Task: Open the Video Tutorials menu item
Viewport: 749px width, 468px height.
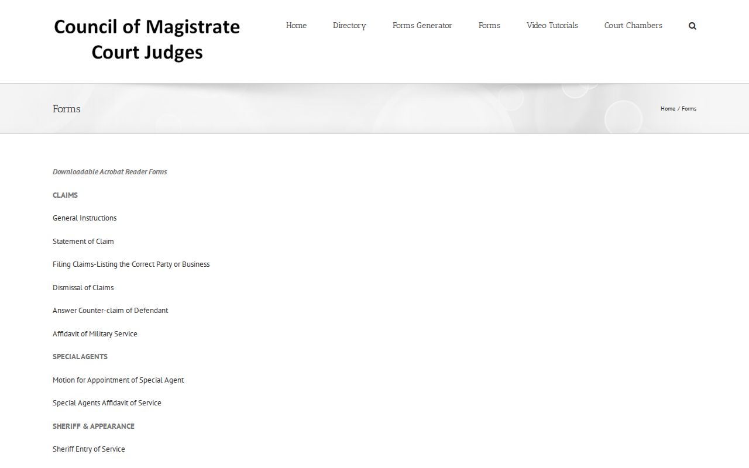Action: 552,25
